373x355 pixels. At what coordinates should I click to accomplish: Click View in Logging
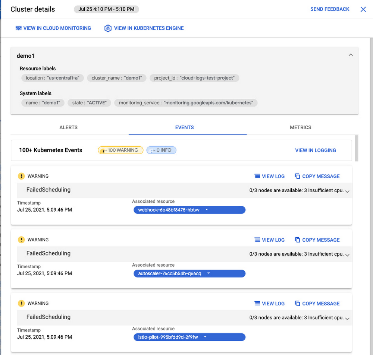(x=316, y=150)
